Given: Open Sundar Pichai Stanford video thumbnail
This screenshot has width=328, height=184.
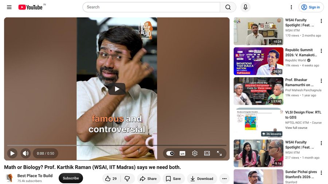Looking at the screenshot, I should pos(258,177).
